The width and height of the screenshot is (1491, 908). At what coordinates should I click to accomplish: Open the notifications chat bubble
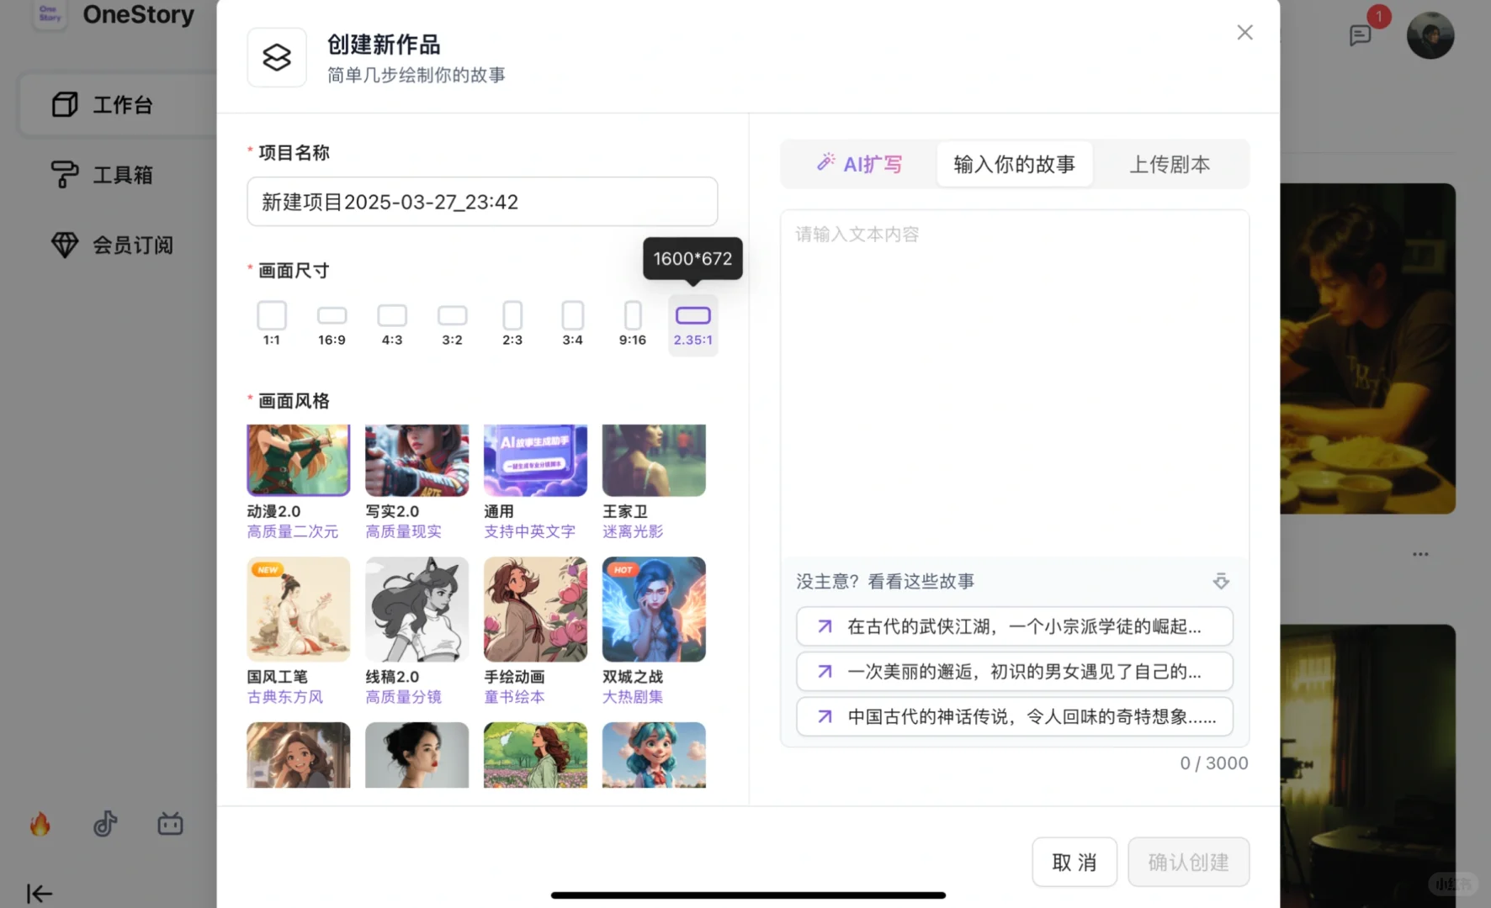pyautogui.click(x=1361, y=35)
